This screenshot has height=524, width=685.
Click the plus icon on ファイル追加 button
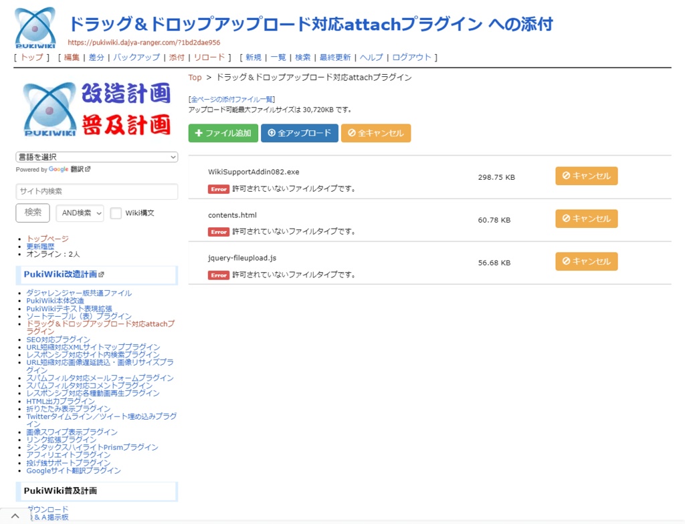[x=199, y=132]
